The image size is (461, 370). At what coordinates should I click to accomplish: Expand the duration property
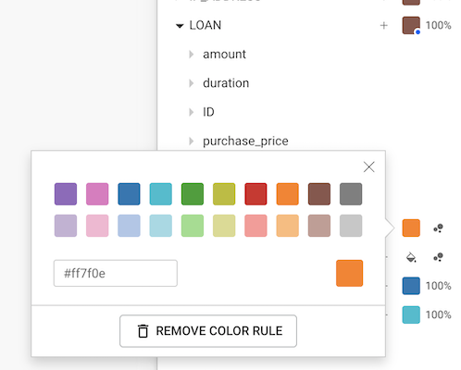(x=192, y=83)
